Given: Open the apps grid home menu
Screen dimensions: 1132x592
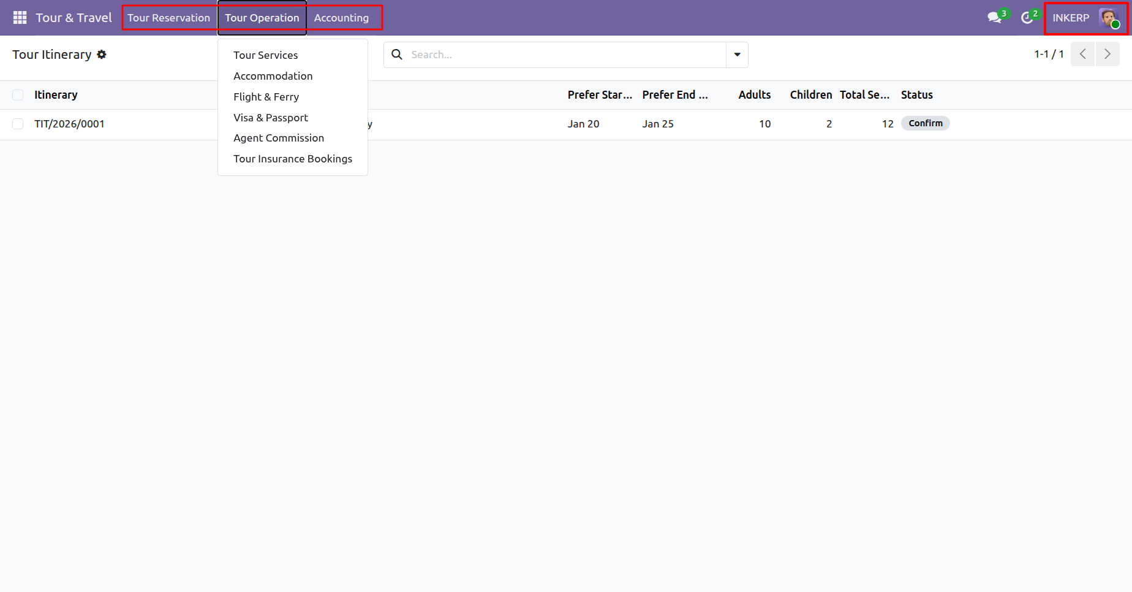Looking at the screenshot, I should click(20, 18).
